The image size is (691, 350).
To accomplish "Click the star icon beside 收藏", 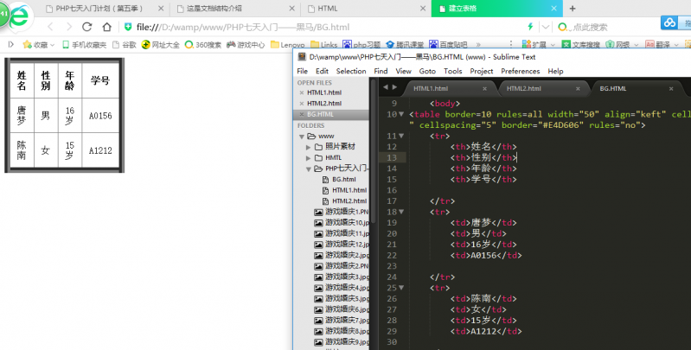I will pos(27,44).
